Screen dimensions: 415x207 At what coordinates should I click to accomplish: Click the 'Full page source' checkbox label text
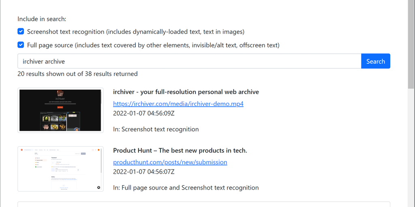(x=153, y=45)
